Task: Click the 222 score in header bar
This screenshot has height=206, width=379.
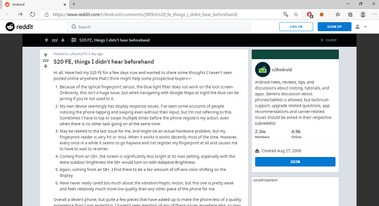Action: click(x=55, y=40)
